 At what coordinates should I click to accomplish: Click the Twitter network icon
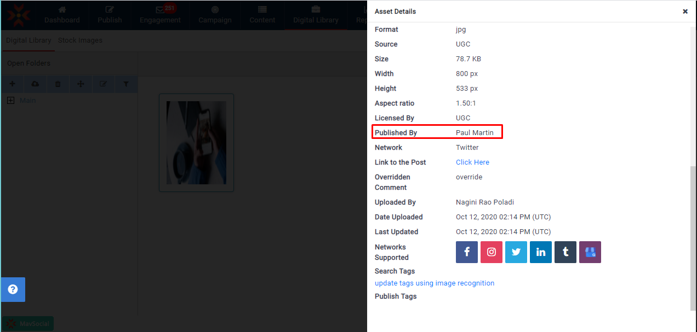click(516, 252)
